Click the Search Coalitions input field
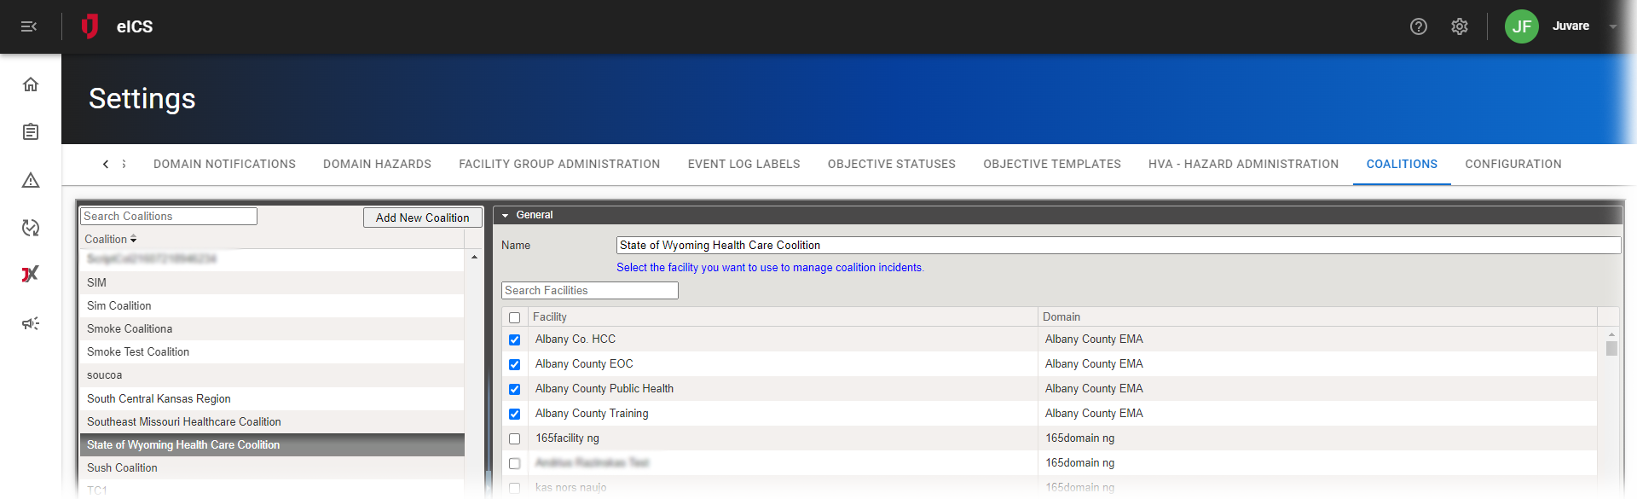This screenshot has height=499, width=1637. click(168, 217)
